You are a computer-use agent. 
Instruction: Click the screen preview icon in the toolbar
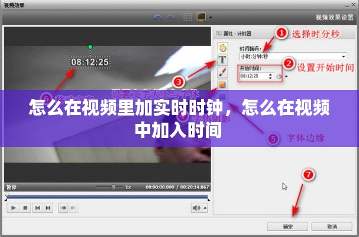[202, 17]
